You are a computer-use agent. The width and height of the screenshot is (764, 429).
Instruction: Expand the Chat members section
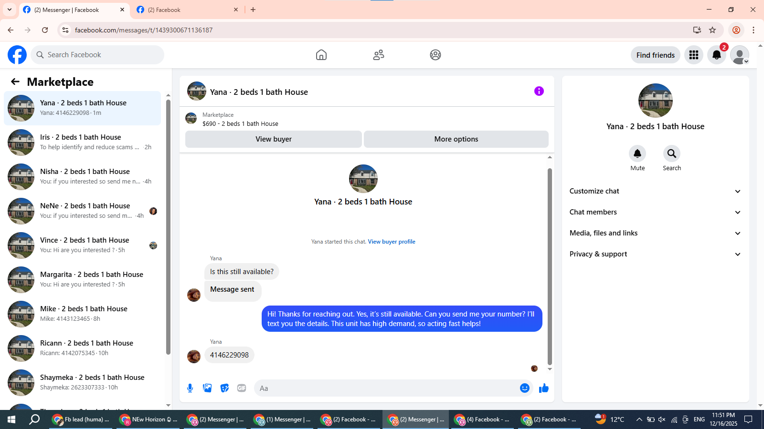point(655,212)
